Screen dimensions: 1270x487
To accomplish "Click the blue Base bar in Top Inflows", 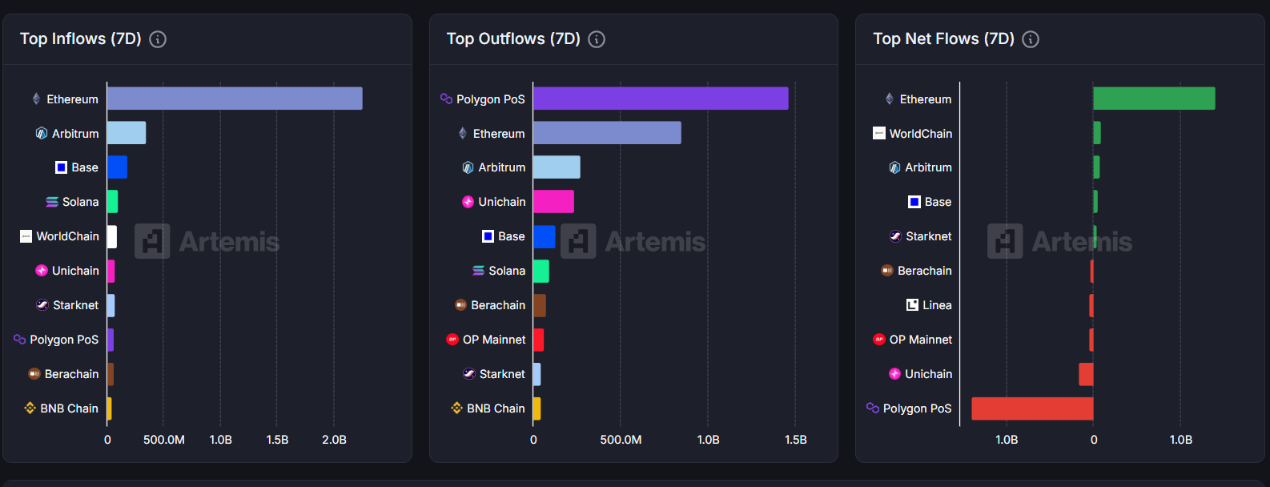I will (x=117, y=167).
